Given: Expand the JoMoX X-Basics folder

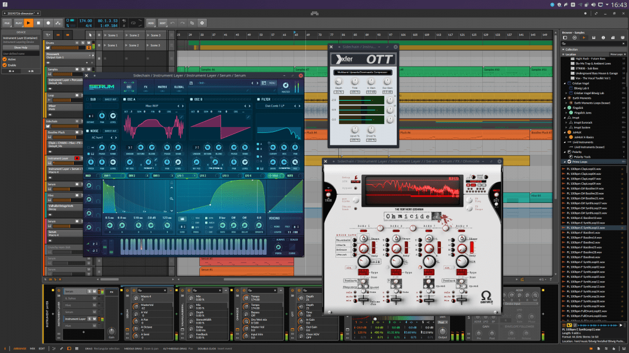Looking at the screenshot, I should (567, 137).
